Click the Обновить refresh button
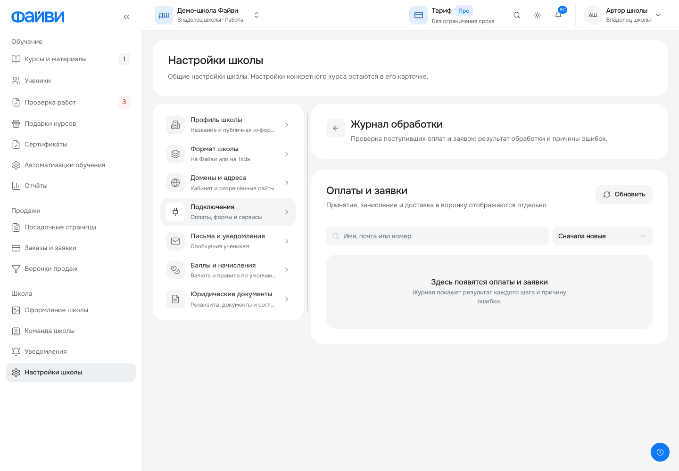 [624, 195]
